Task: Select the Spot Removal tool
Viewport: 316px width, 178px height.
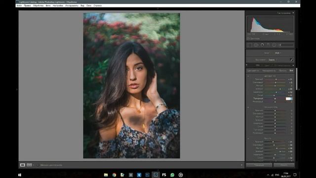Action: (256, 45)
